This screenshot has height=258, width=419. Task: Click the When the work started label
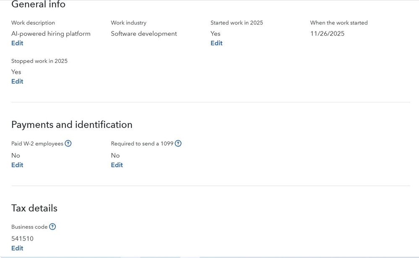pos(339,23)
